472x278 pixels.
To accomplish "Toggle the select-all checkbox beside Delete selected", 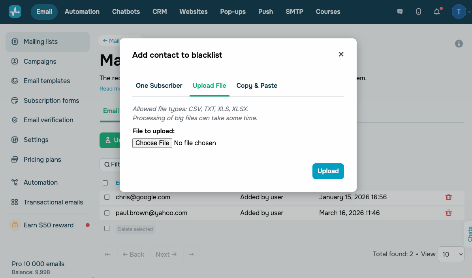I will click(x=107, y=229).
